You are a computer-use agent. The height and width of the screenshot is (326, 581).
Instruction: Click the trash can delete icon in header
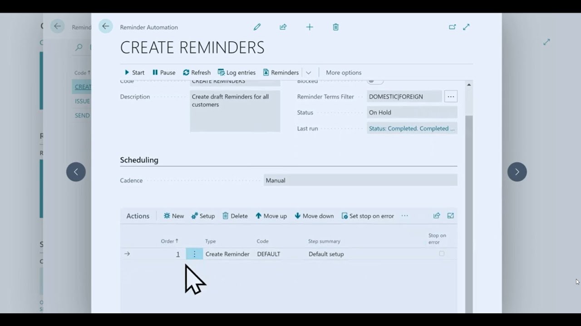pos(335,27)
